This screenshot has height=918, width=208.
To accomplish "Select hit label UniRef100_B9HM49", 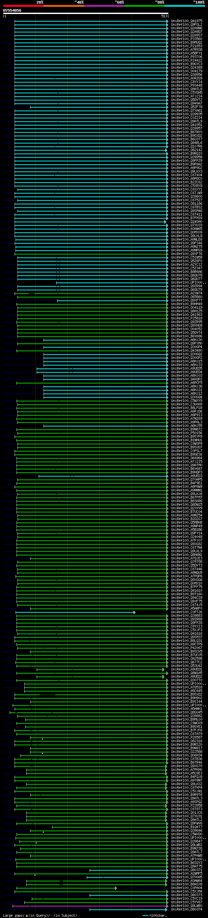I will 186,304.
